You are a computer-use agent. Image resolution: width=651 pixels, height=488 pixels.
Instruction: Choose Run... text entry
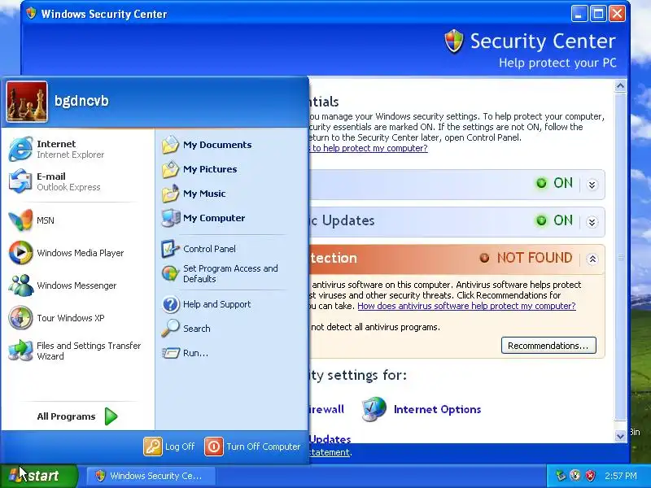click(195, 353)
